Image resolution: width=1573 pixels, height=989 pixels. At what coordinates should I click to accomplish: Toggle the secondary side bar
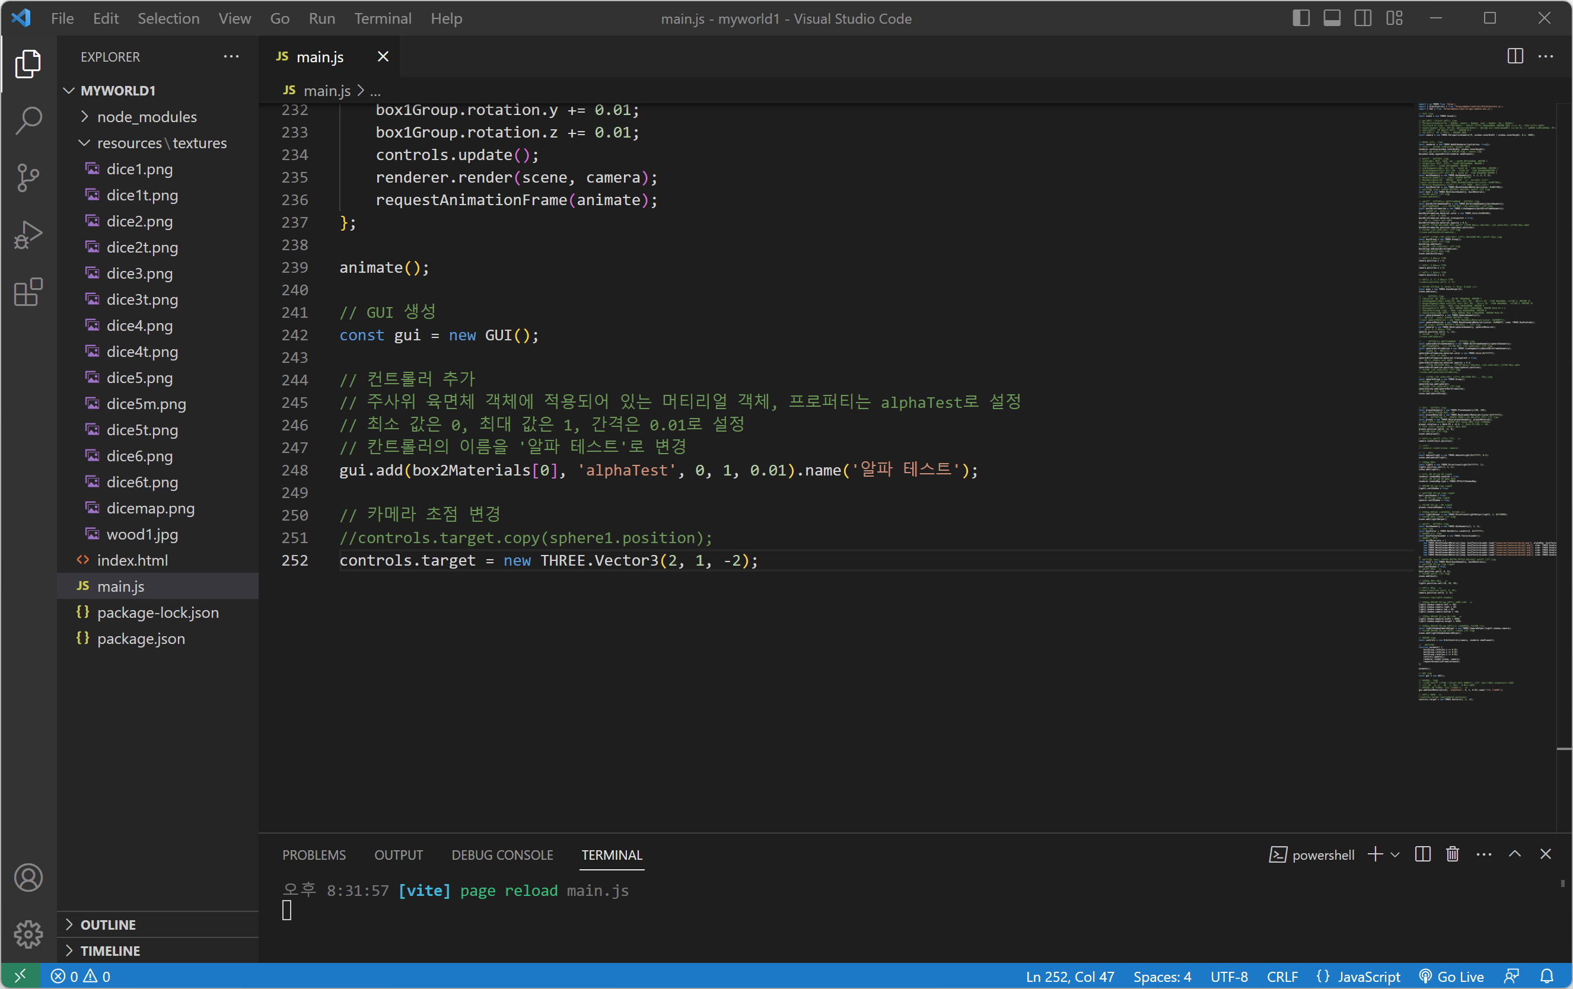[1362, 18]
